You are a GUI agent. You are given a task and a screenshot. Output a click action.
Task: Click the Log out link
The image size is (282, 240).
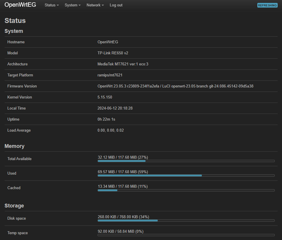(116, 5)
